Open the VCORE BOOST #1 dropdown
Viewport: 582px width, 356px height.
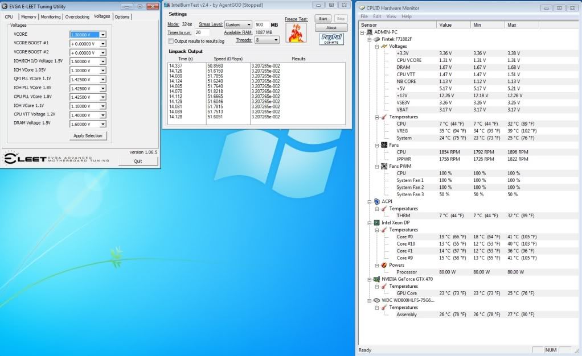(103, 43)
